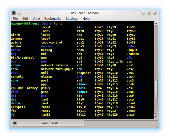Click the lower scrollbar up arrow

[x=156, y=113]
